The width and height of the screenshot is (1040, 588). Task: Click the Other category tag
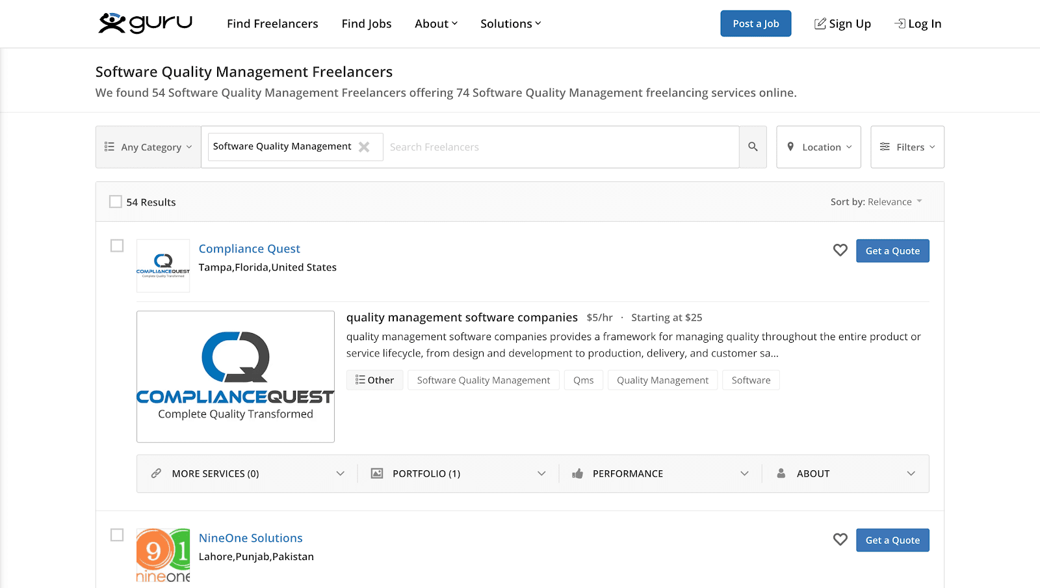pos(374,381)
